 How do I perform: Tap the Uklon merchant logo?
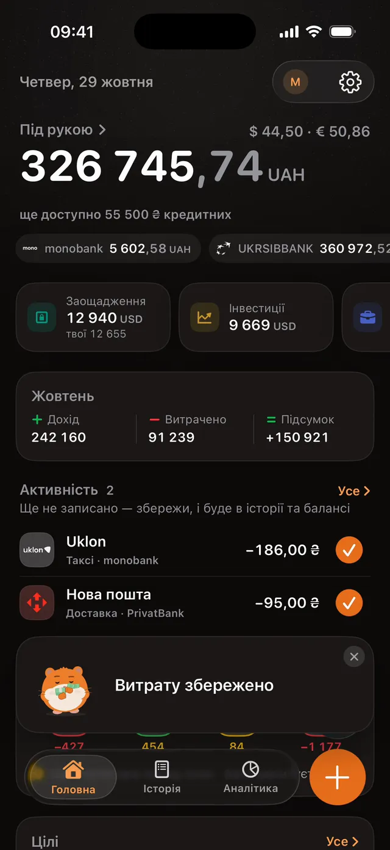point(37,550)
